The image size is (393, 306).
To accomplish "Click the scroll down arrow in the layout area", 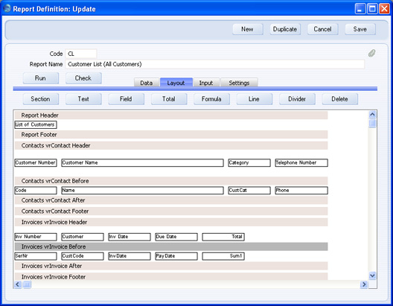I will tap(372, 275).
